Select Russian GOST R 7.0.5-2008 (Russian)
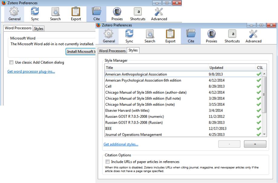This screenshot has height=183, width=278. click(183, 122)
